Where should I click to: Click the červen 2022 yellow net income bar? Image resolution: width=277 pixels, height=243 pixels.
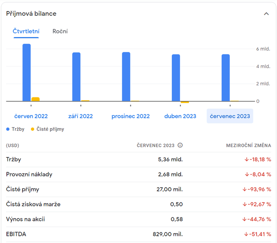[x=35, y=99]
